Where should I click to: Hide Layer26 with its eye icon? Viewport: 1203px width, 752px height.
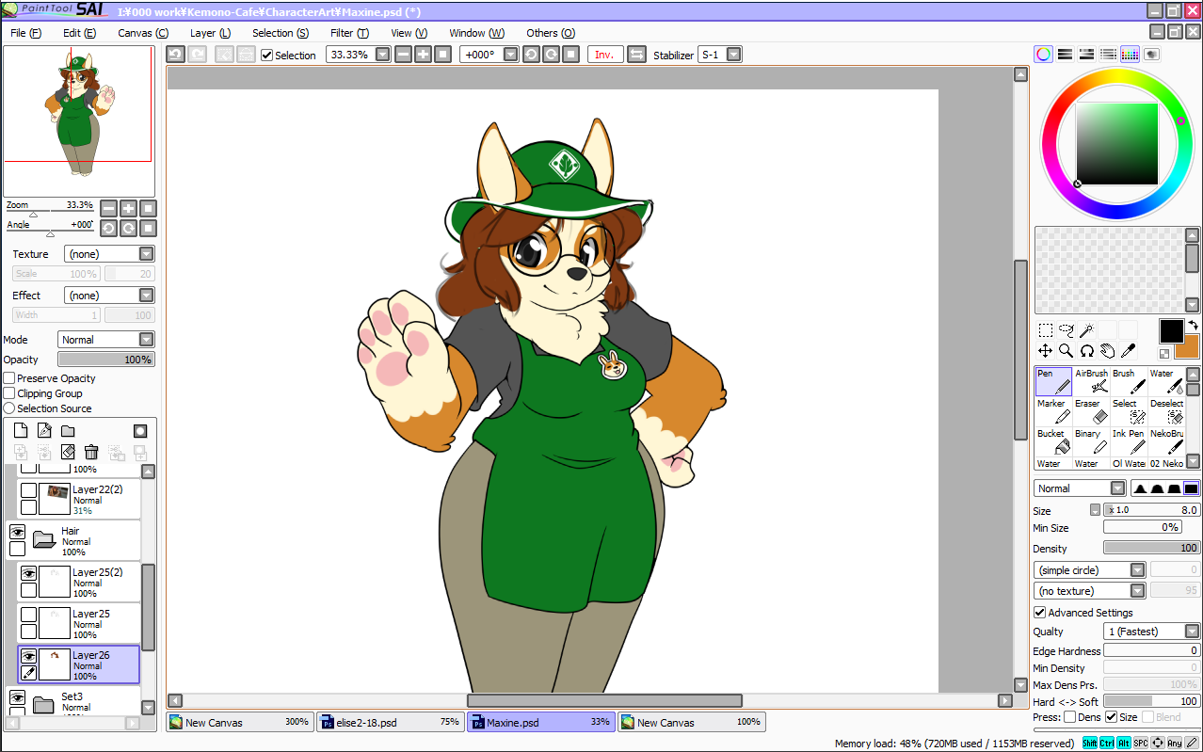coord(28,656)
